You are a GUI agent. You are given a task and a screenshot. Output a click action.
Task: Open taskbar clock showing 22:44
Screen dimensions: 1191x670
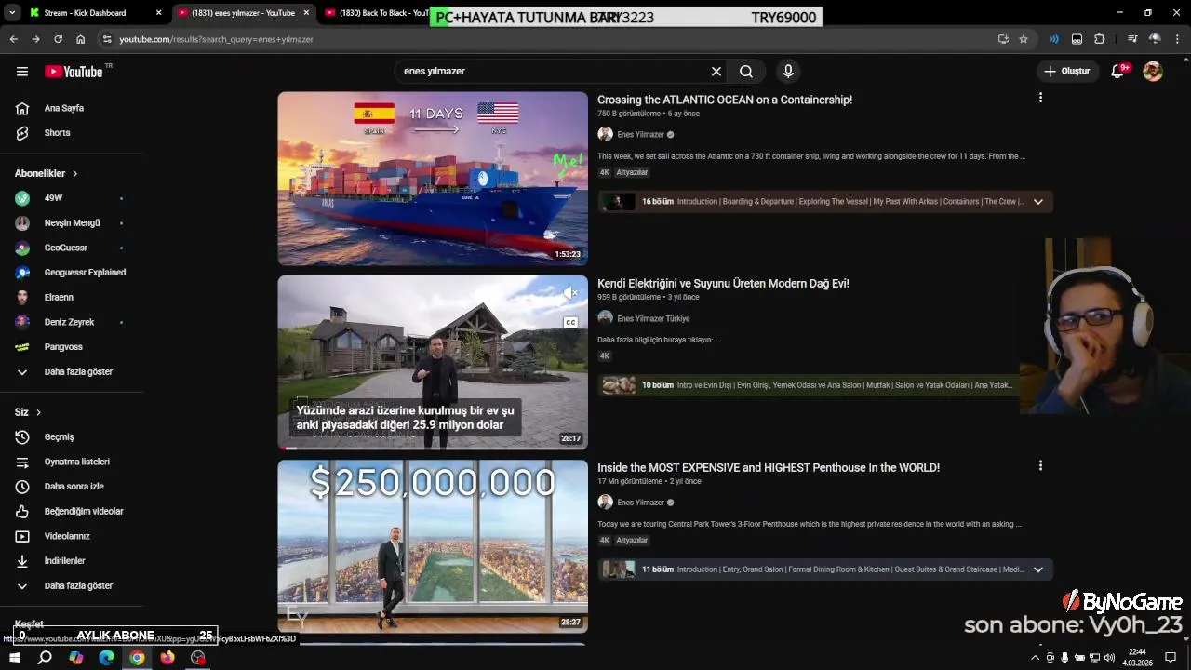click(x=1137, y=658)
